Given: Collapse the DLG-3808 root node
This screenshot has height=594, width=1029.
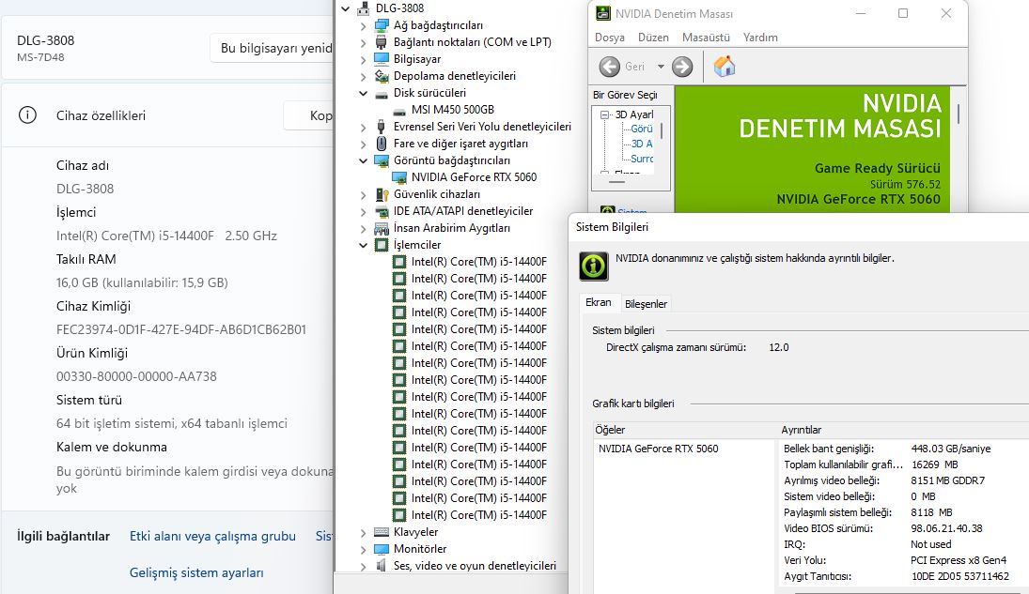Looking at the screenshot, I should (346, 9).
